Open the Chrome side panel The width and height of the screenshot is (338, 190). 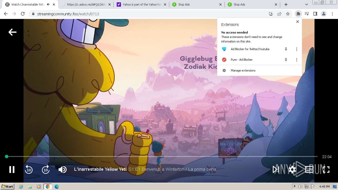click(x=315, y=14)
